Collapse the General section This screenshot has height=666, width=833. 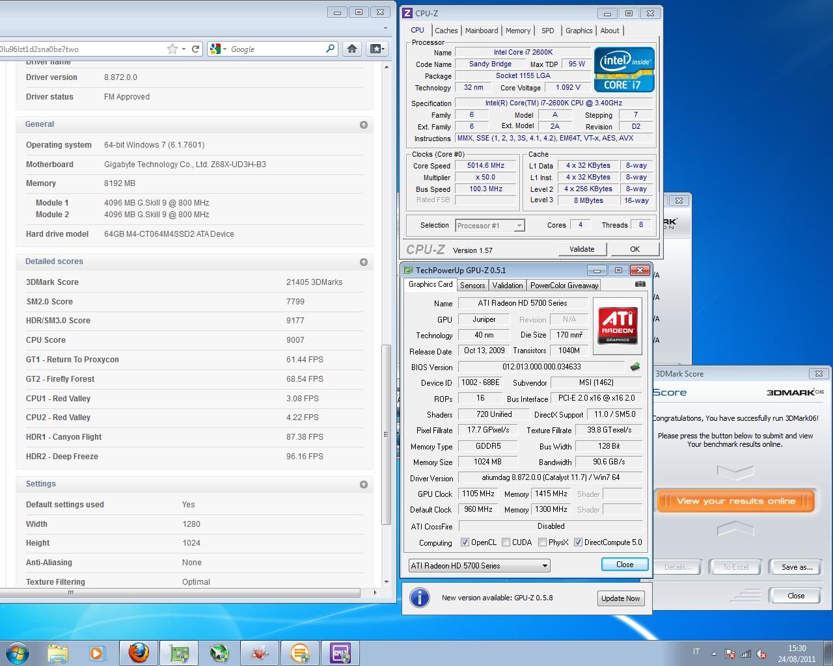[364, 125]
